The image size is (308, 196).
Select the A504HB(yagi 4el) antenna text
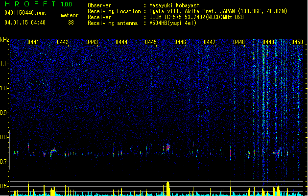173,23
